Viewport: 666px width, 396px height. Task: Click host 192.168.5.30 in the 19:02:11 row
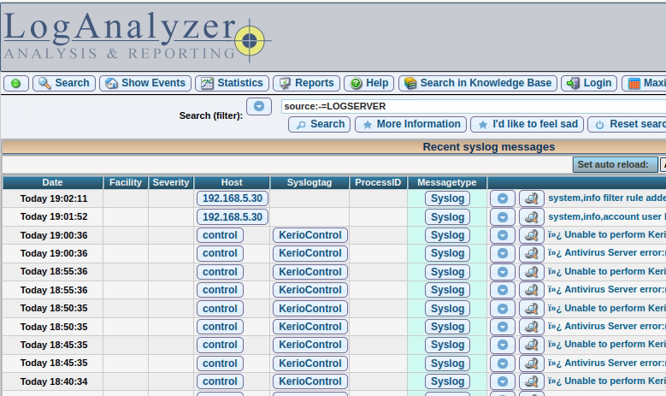click(233, 198)
